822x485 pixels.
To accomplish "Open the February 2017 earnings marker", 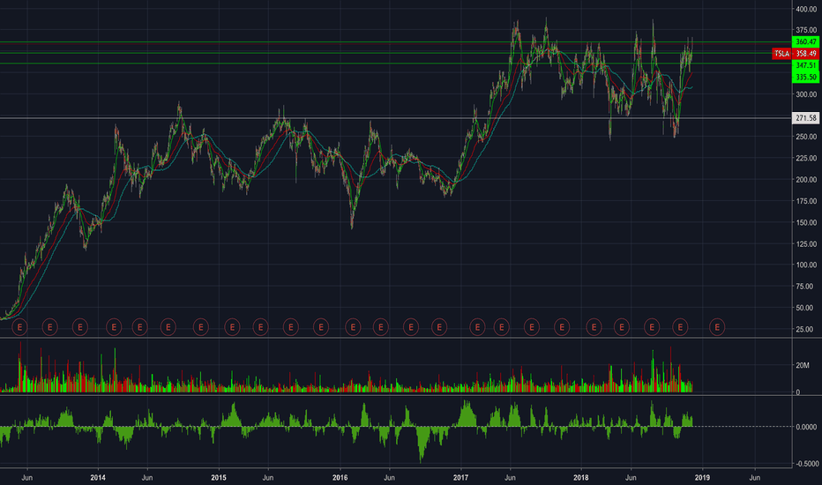I will (x=477, y=328).
